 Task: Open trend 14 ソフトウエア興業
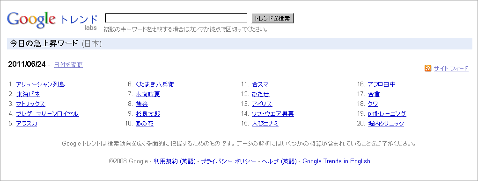click(272, 114)
